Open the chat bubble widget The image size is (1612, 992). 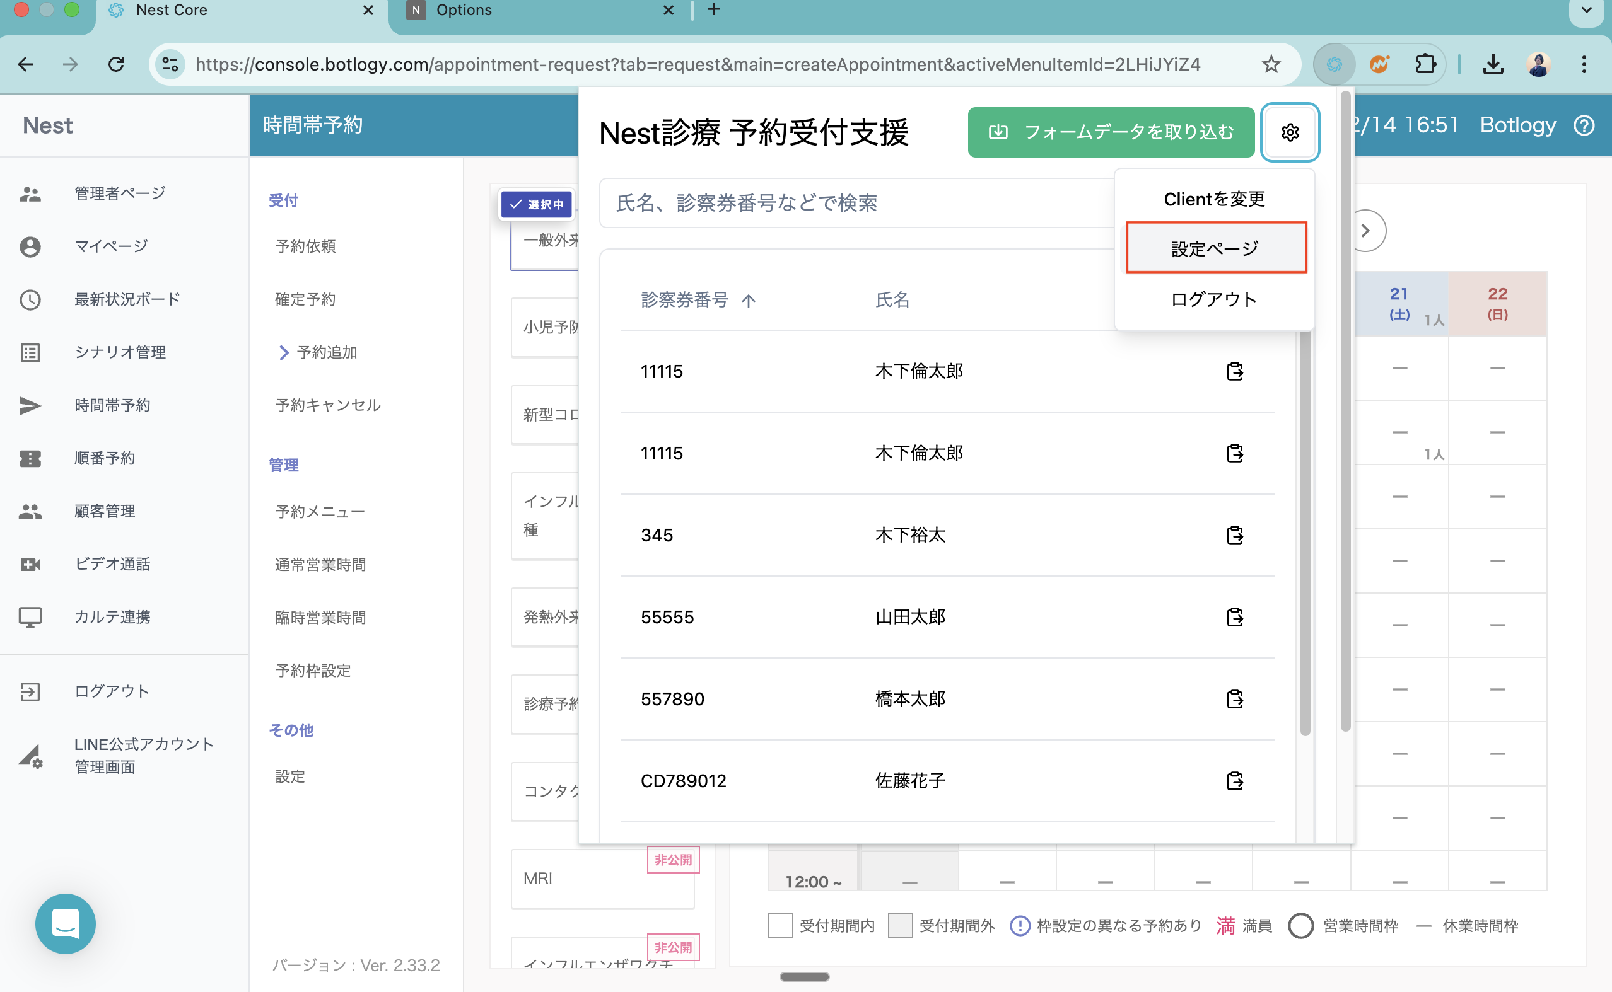pos(66,923)
